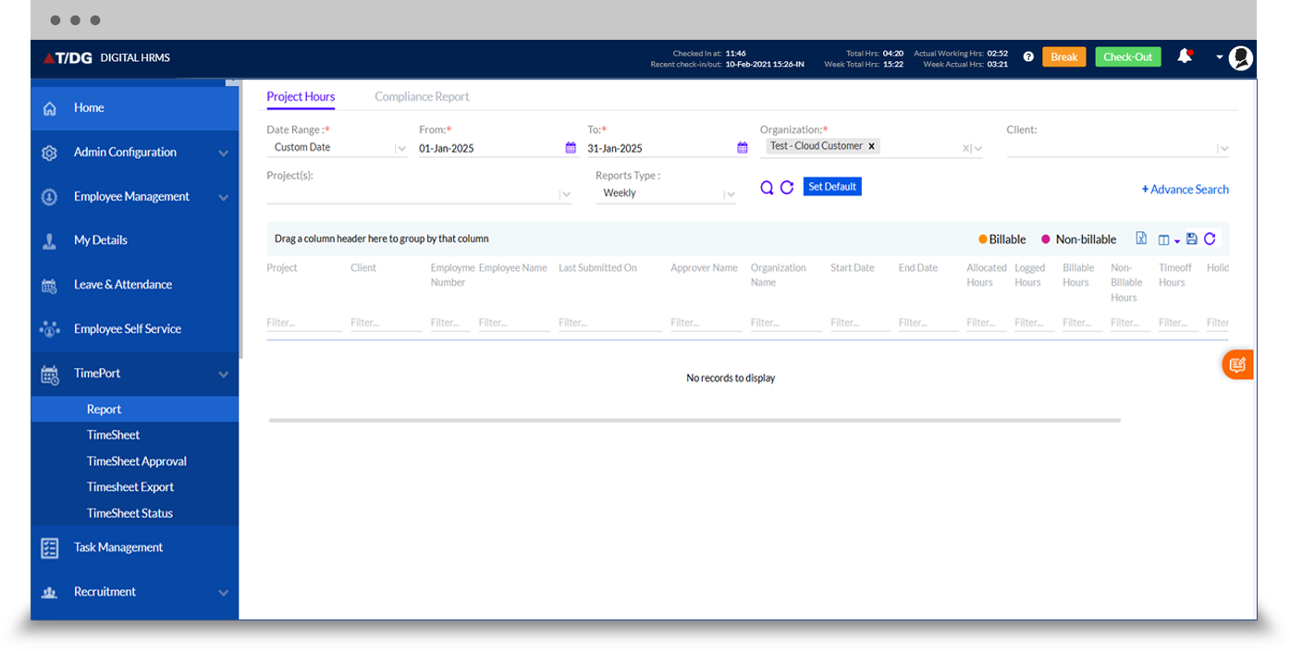Click the TimePort calendar-clock icon
Viewport: 1290px width, 651px height.
50,374
